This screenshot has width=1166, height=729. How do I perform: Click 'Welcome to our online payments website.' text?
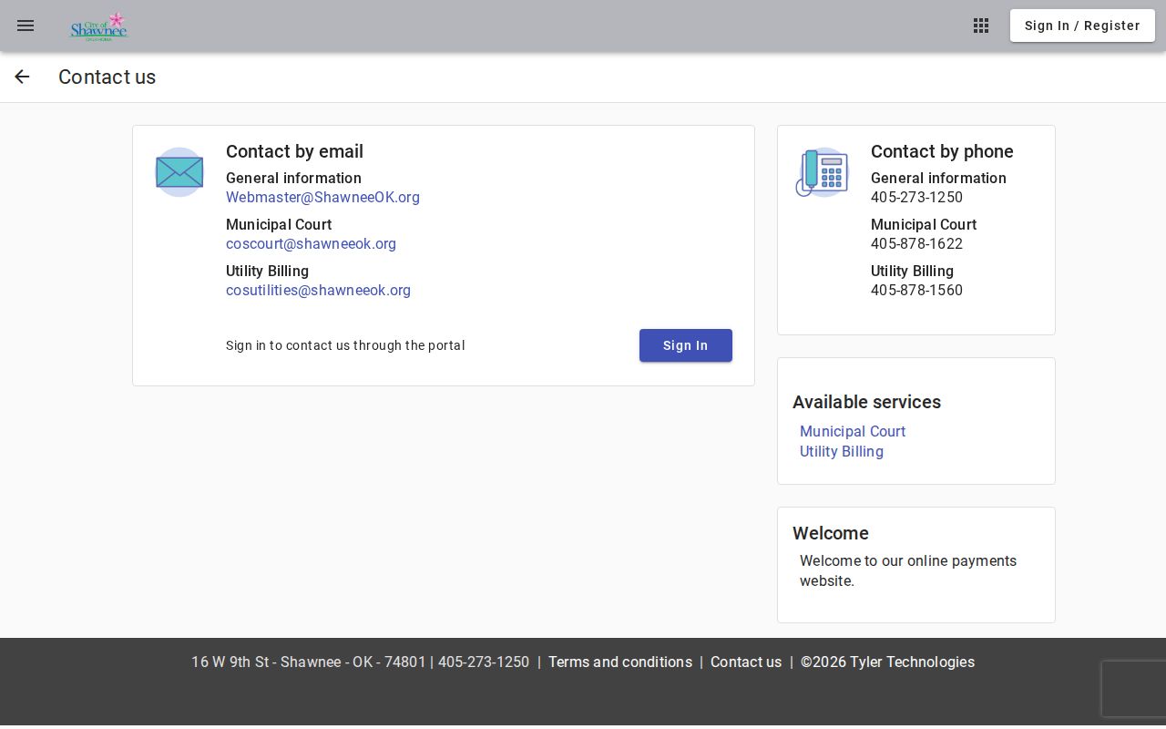point(908,571)
